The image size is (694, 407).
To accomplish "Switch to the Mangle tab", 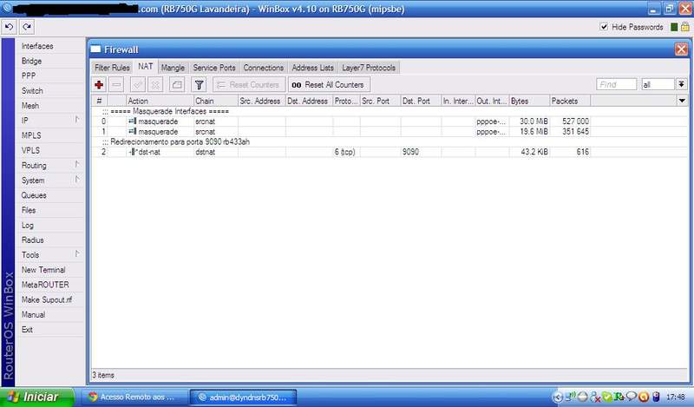I will tap(173, 68).
